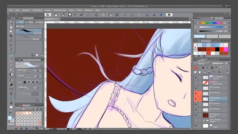Click the delete sub tool trash icon
Viewport: 238px width, 134px height.
click(41, 55)
